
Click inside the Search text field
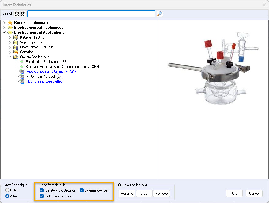91,13
